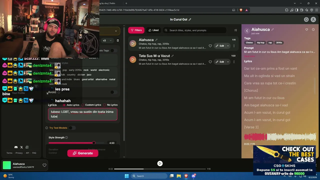The width and height of the screenshot is (320, 180).
Task: Edit the title in the Aiahusca detail panel
Action: (272, 29)
